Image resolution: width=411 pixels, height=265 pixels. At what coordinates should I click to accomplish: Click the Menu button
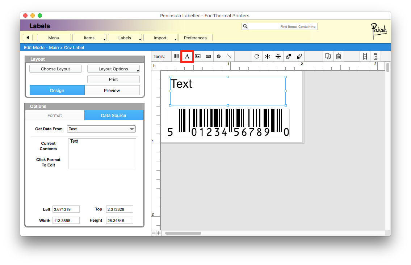tap(54, 38)
